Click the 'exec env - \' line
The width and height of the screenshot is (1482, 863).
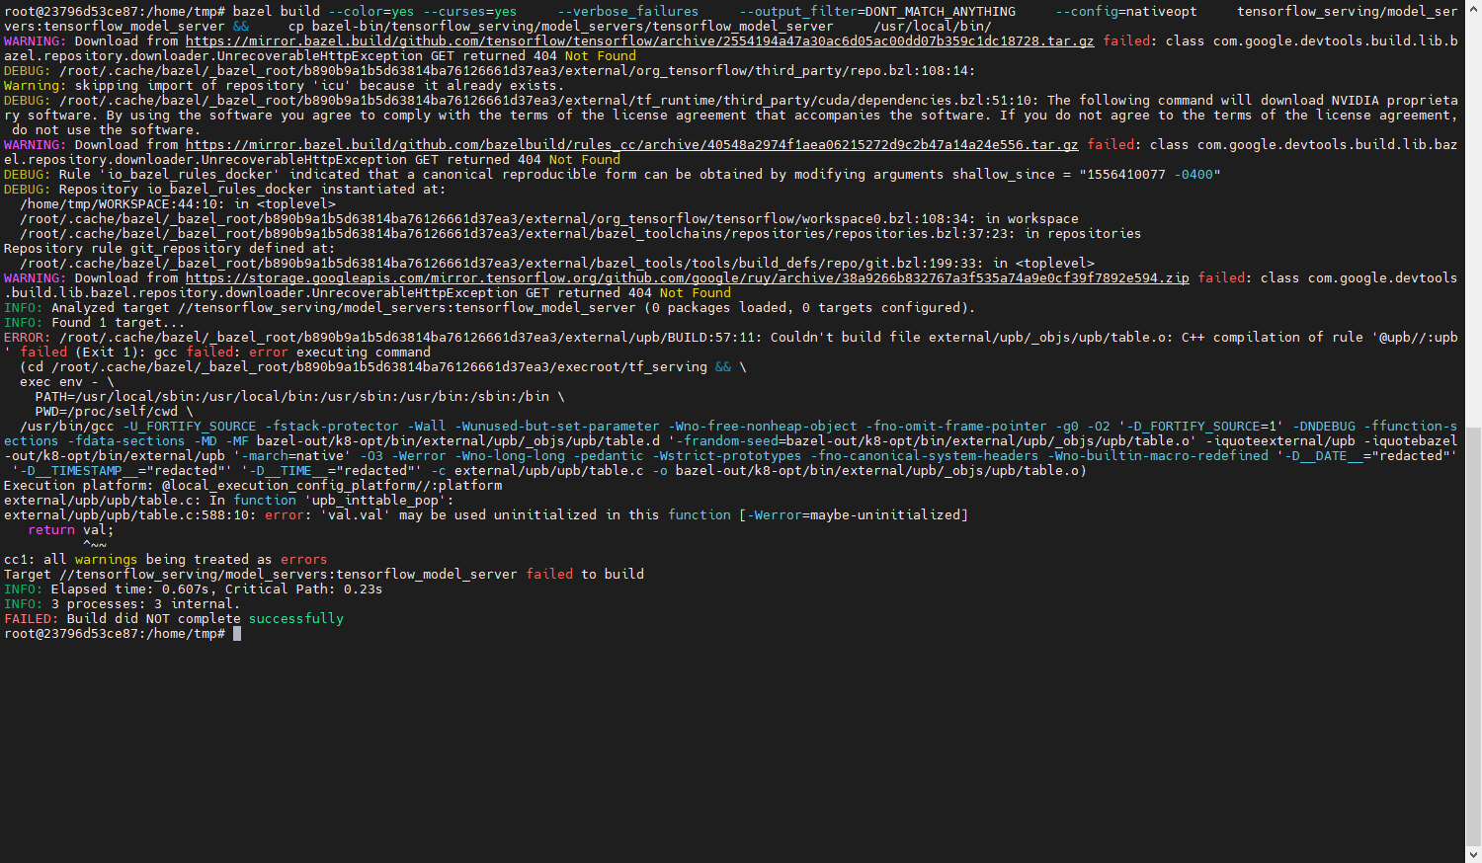(x=67, y=382)
